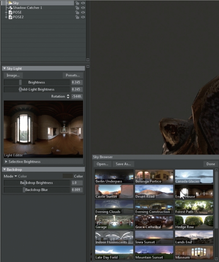Toggle the lock on Shadow Catcher 1
Image resolution: width=219 pixels, height=262 pixels.
coord(77,8)
